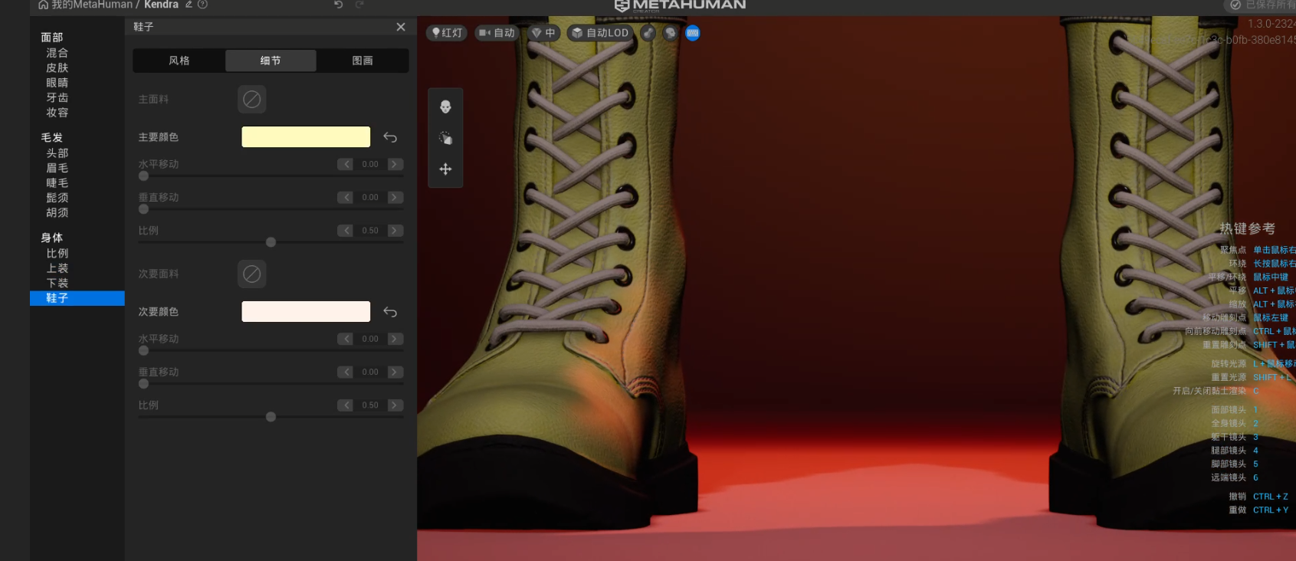Increase the secondary 比例 value
1296x561 pixels.
click(395, 405)
